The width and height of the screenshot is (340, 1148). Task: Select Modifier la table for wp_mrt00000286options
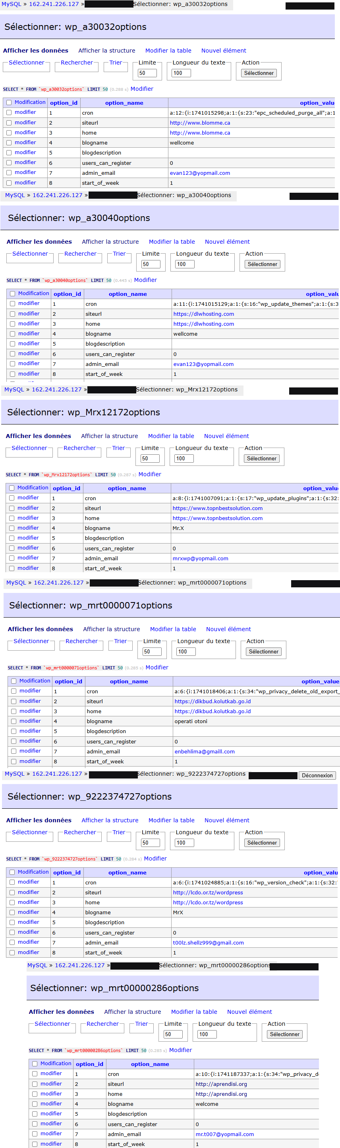coord(194,1012)
